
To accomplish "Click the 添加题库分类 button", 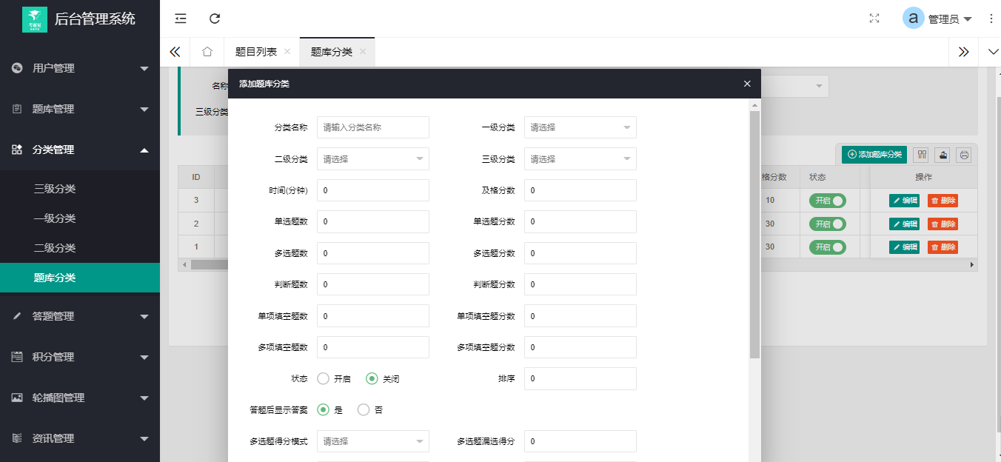I will (x=874, y=155).
